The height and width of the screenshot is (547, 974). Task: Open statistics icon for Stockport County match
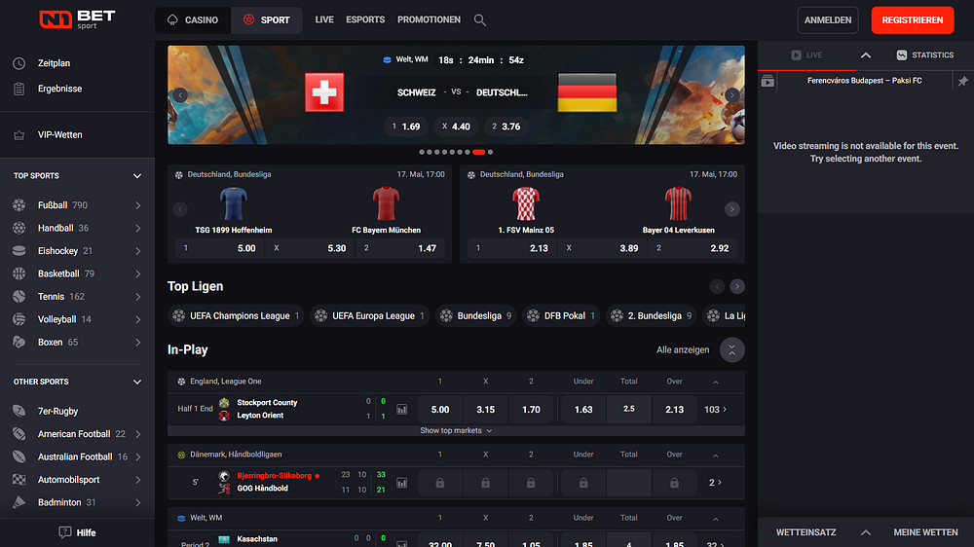point(402,409)
